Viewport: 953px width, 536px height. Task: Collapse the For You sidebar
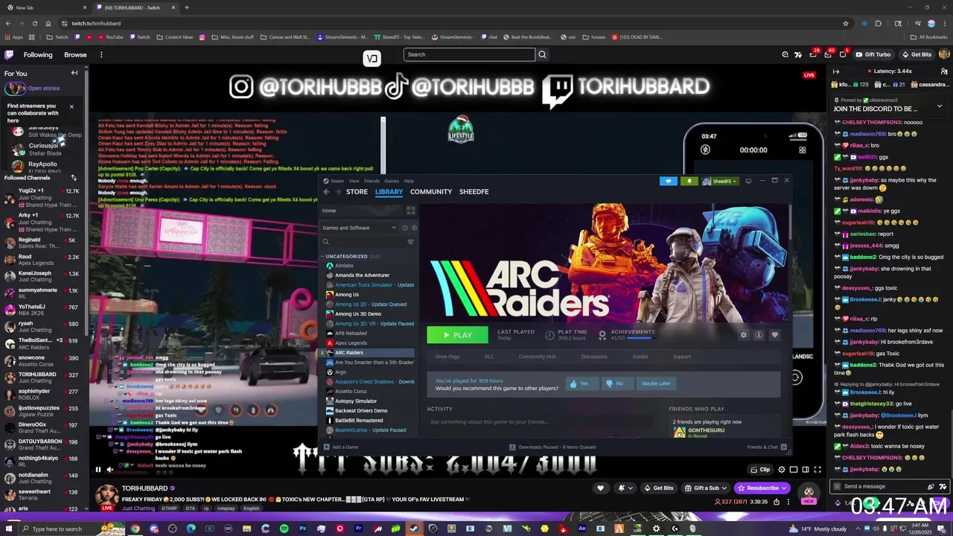[74, 73]
